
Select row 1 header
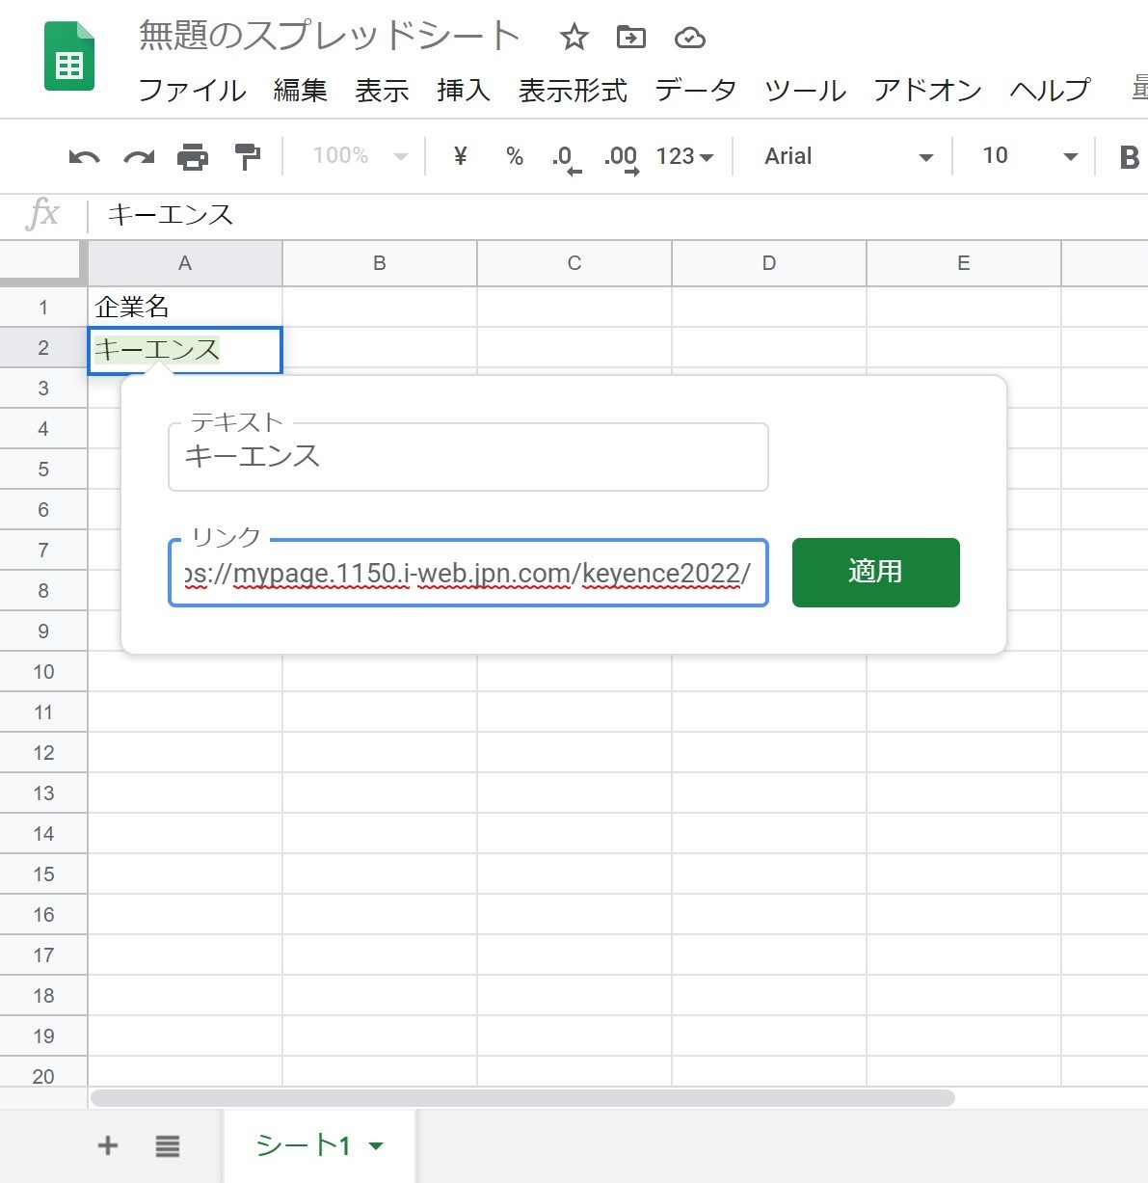[x=43, y=308]
